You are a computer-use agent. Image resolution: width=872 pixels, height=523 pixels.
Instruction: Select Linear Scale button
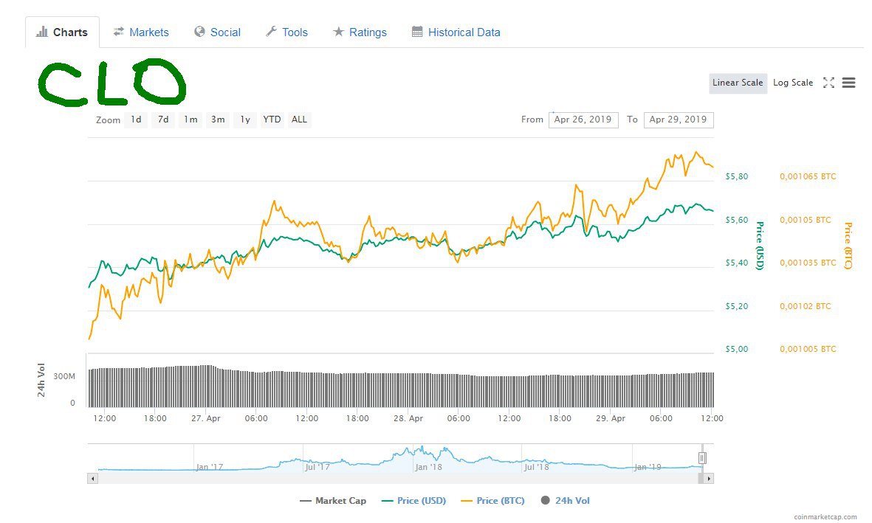(x=738, y=83)
